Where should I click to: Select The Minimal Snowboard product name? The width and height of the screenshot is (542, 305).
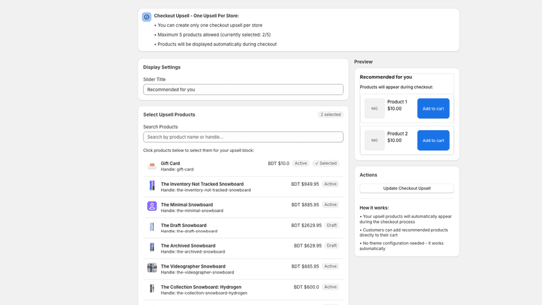coord(187,205)
